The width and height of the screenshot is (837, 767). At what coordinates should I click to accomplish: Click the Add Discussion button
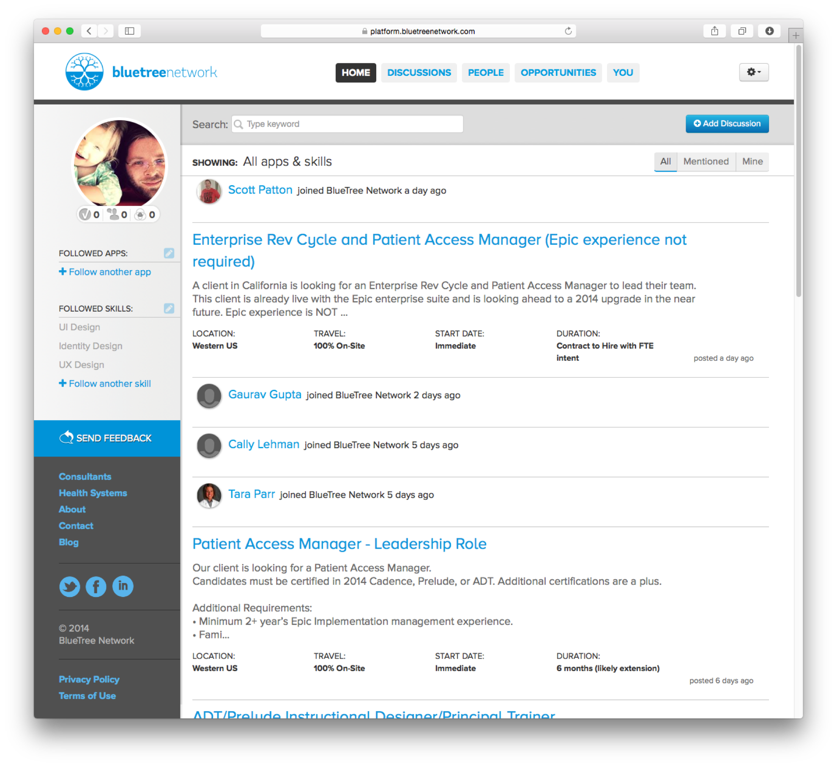point(727,123)
